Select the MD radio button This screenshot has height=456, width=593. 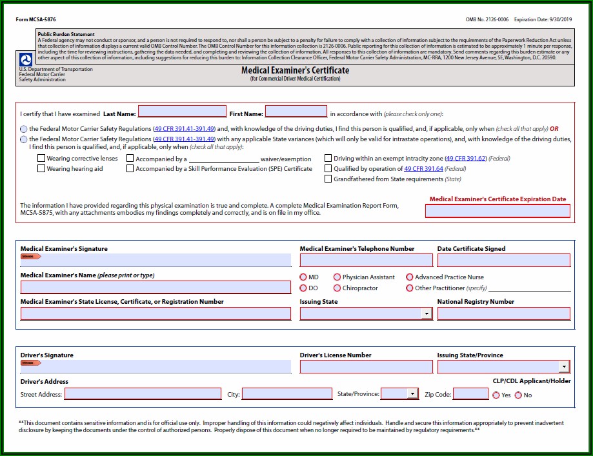[x=303, y=277]
